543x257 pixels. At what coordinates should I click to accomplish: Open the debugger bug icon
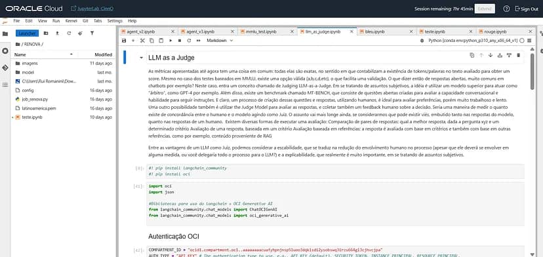point(422,41)
